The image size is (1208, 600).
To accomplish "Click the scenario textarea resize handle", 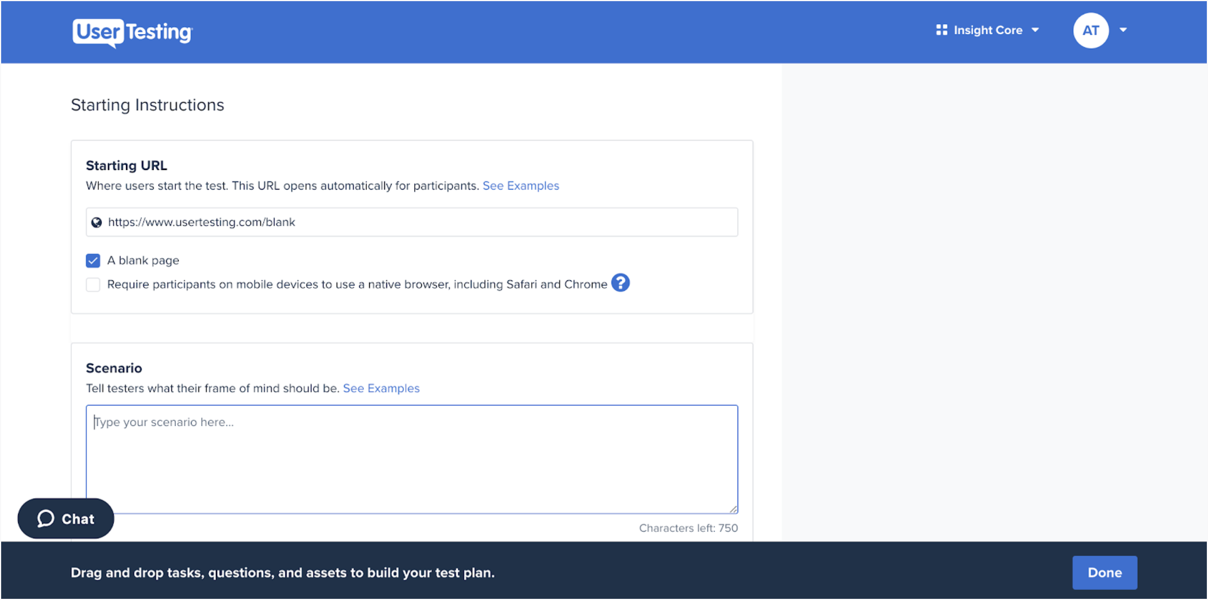I will pos(733,509).
